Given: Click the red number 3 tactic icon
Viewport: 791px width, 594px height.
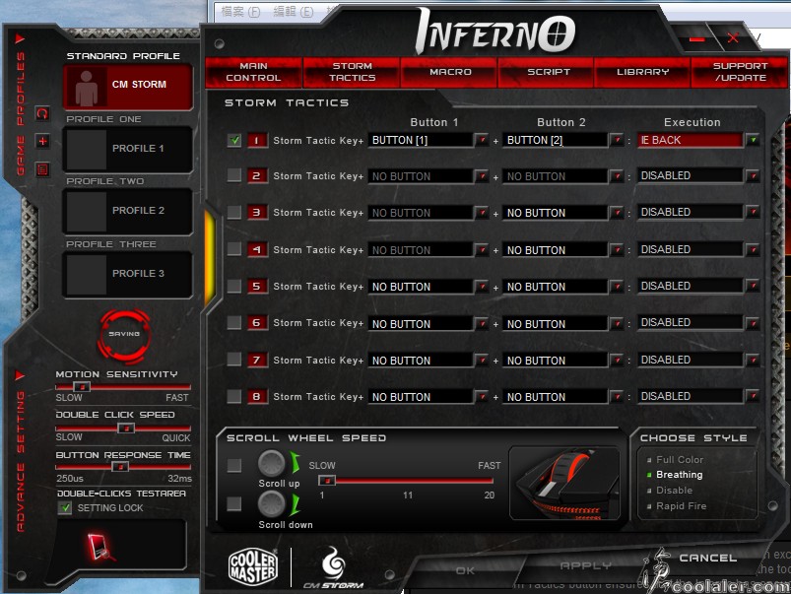Looking at the screenshot, I should coord(257,213).
